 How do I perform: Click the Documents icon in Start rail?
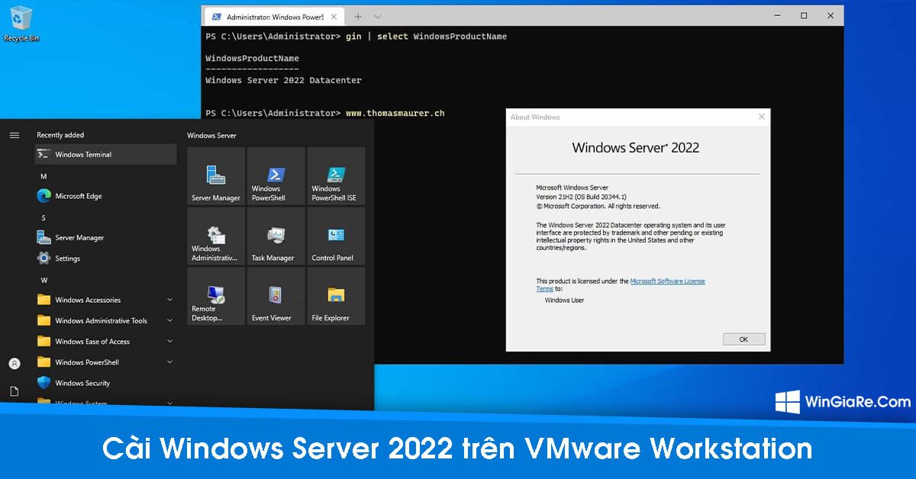point(14,391)
